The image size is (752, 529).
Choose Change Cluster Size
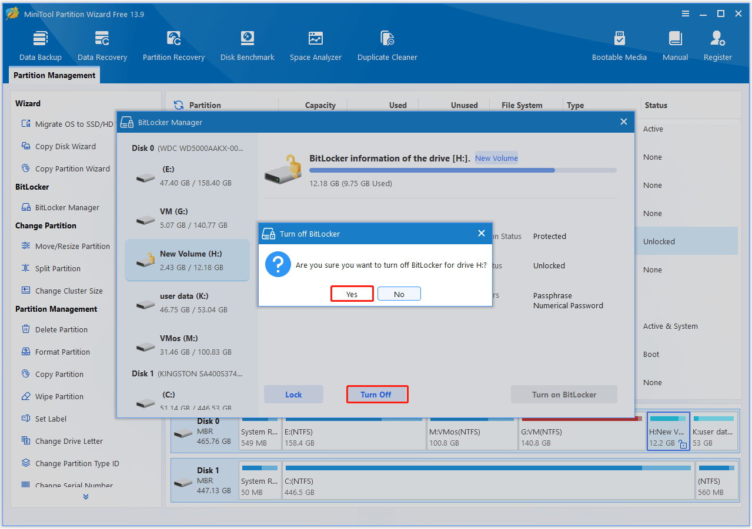tap(62, 291)
